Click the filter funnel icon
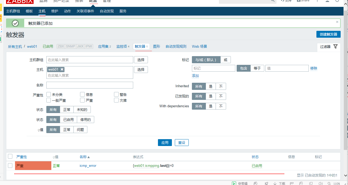Screen dimensions: 348x185 coord(335,46)
